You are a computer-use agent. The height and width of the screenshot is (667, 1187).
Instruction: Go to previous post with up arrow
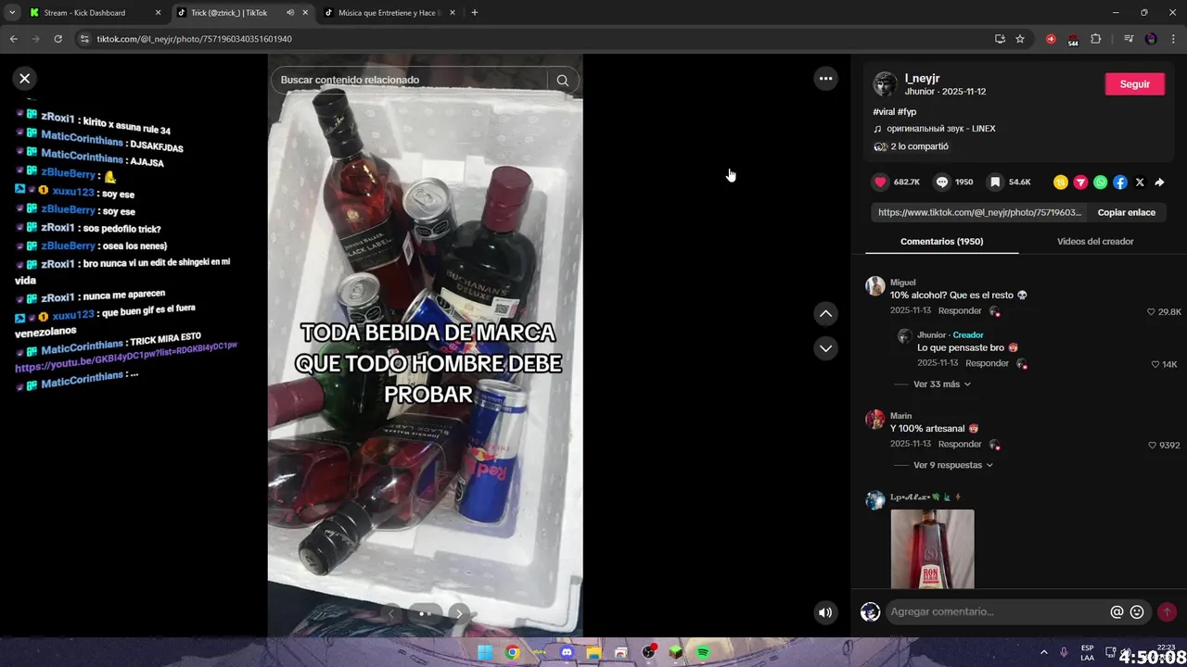pyautogui.click(x=825, y=314)
